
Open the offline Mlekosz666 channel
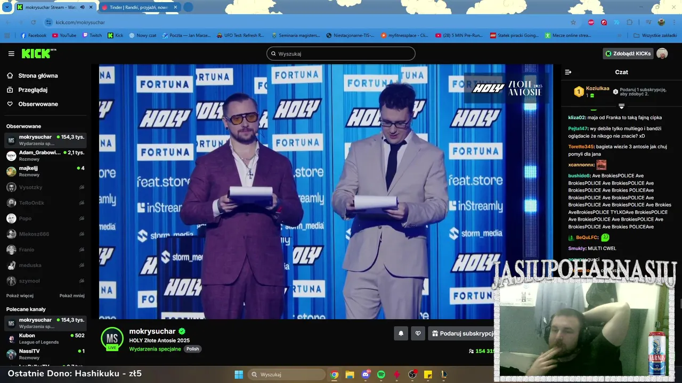[x=45, y=234]
